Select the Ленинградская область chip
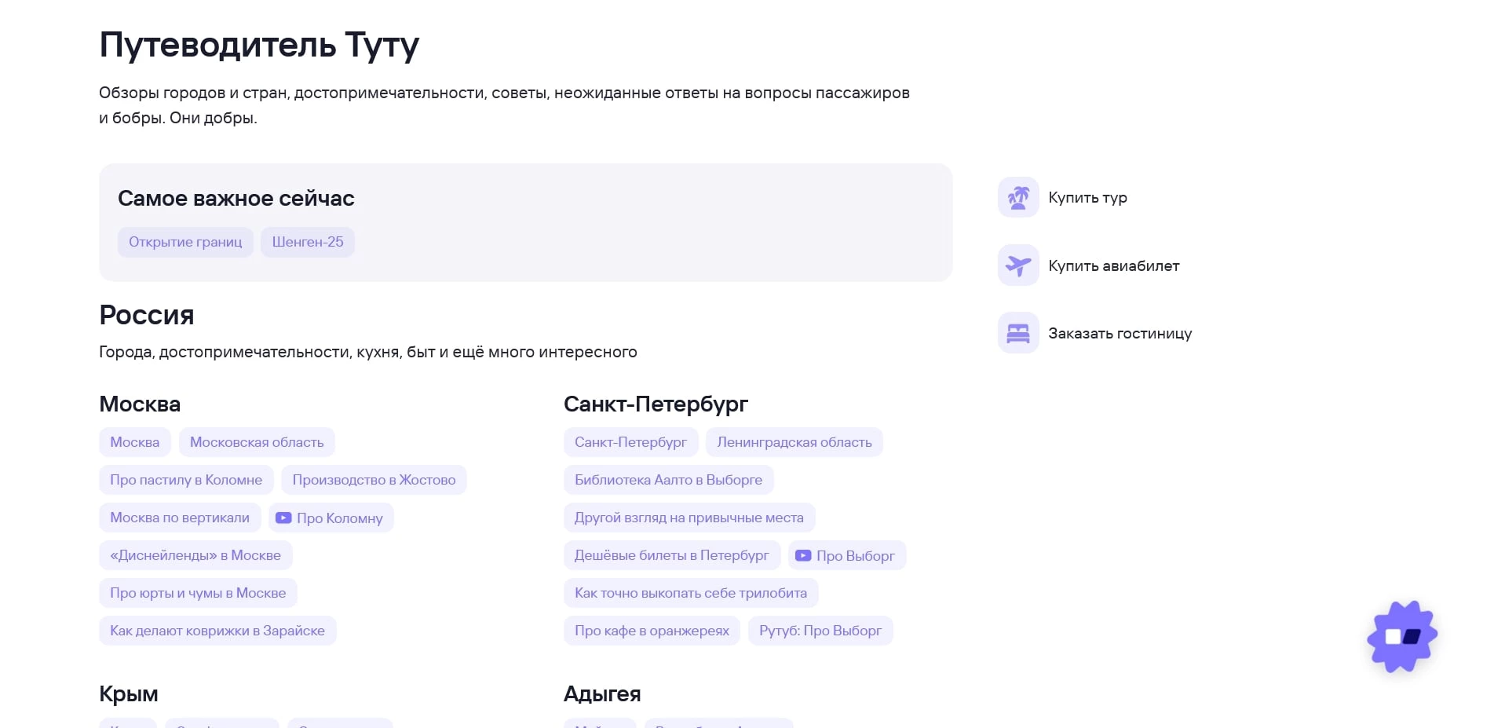Image resolution: width=1494 pixels, height=728 pixels. [x=794, y=442]
